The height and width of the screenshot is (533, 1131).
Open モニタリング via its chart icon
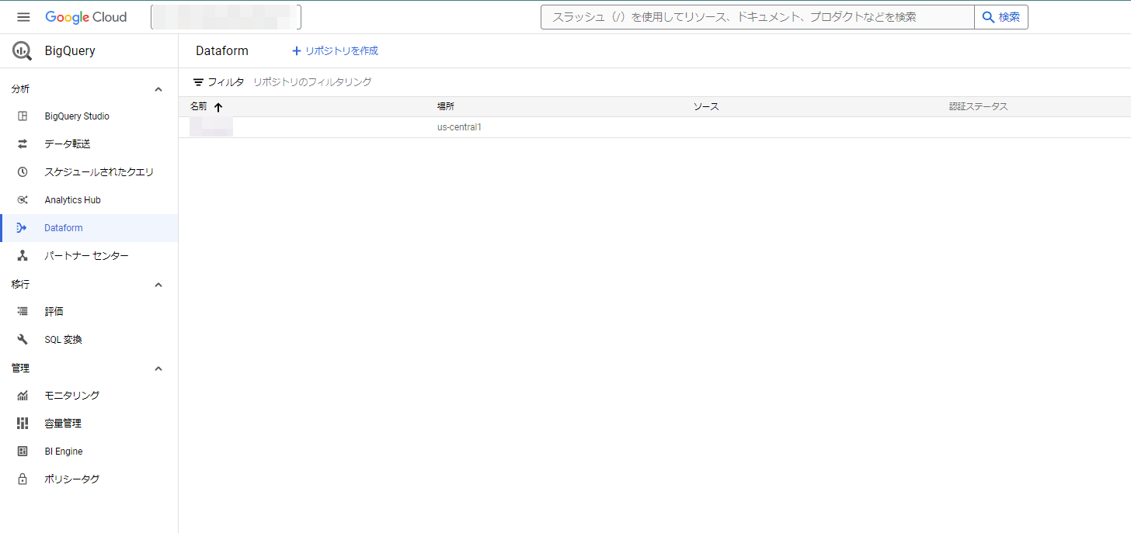coord(22,395)
